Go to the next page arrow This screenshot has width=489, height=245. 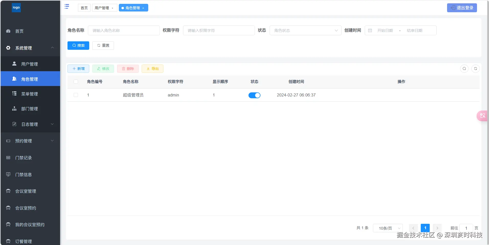click(x=437, y=228)
